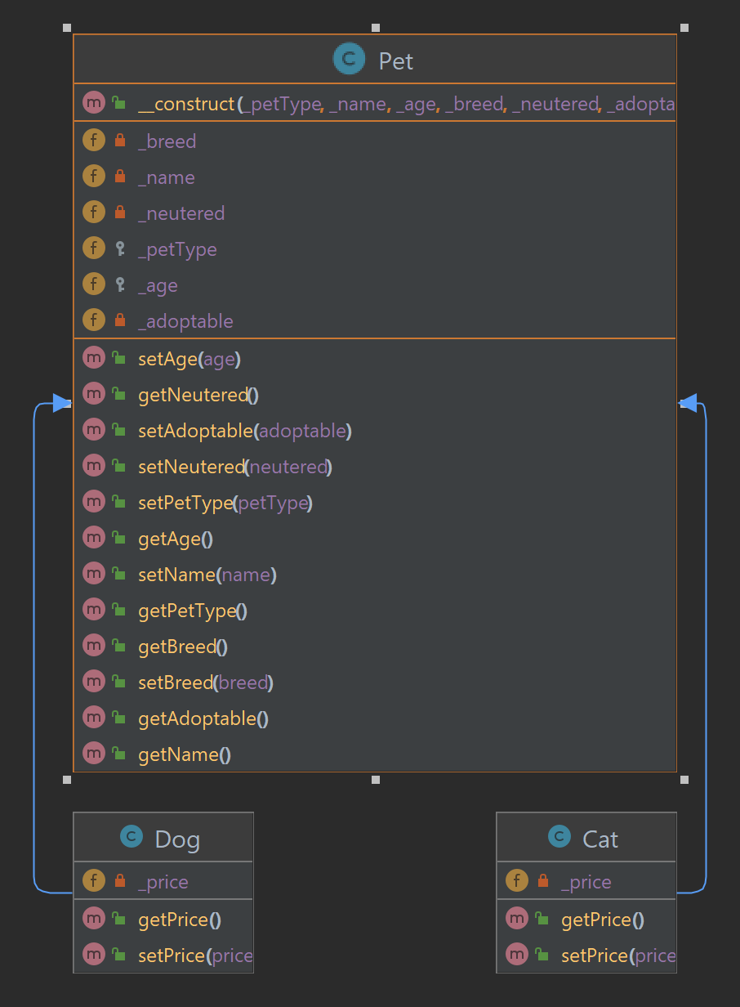The width and height of the screenshot is (740, 1007).
Task: Select the getPrice() text in Cat
Action: 603,920
